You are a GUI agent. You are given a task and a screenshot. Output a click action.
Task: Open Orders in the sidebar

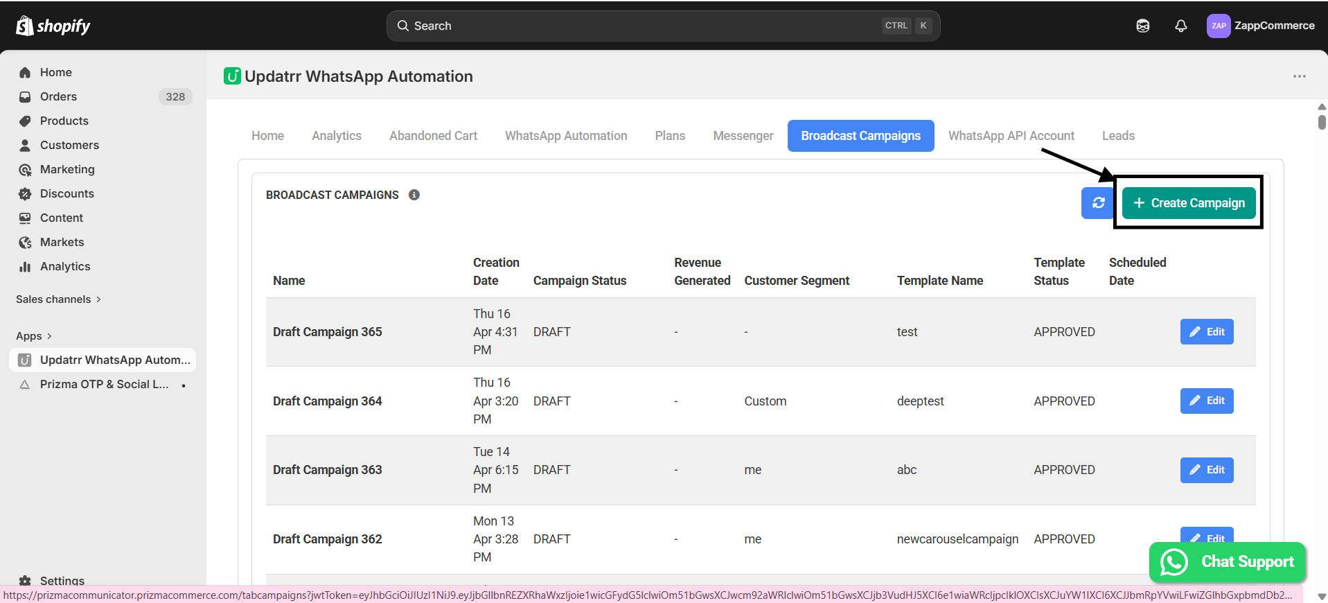coord(58,96)
